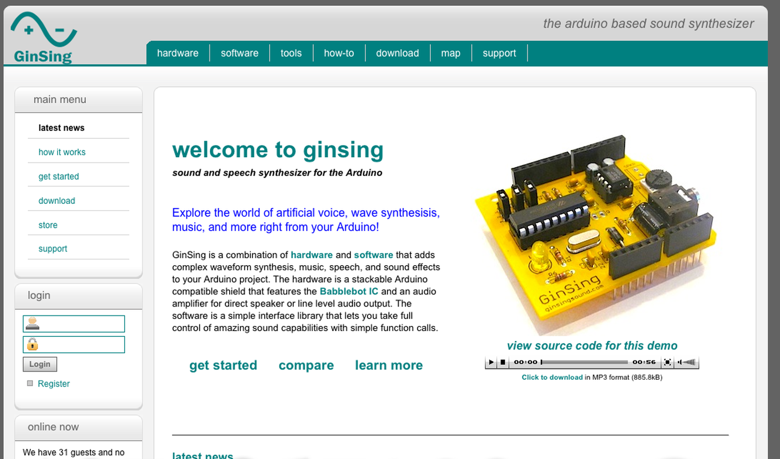Click the learn more link

click(388, 365)
